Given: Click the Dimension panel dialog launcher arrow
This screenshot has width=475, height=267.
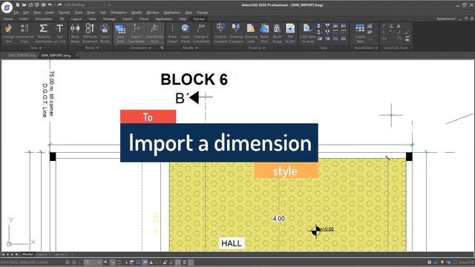Looking at the screenshot, I should (x=162, y=47).
